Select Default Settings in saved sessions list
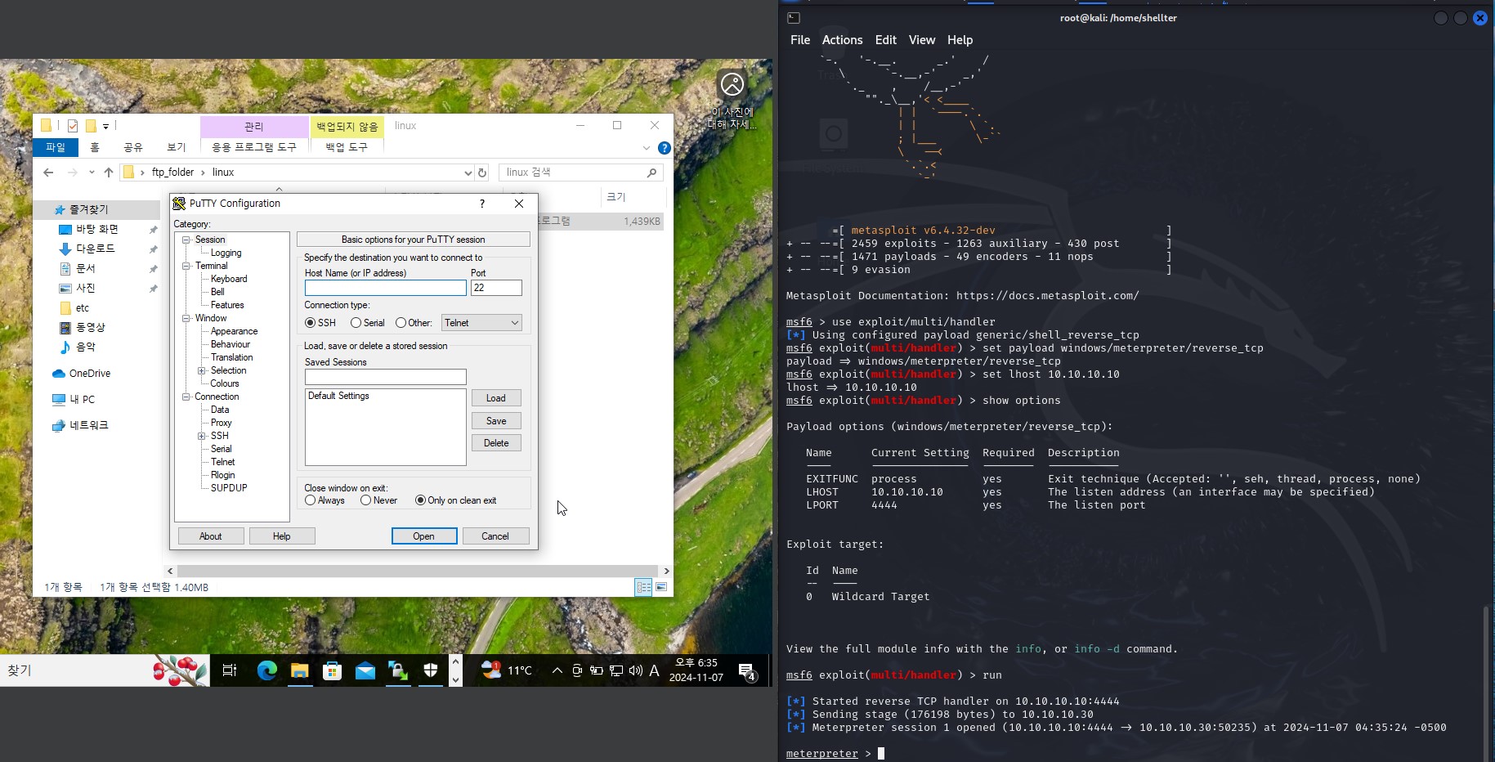The width and height of the screenshot is (1495, 762). [338, 396]
